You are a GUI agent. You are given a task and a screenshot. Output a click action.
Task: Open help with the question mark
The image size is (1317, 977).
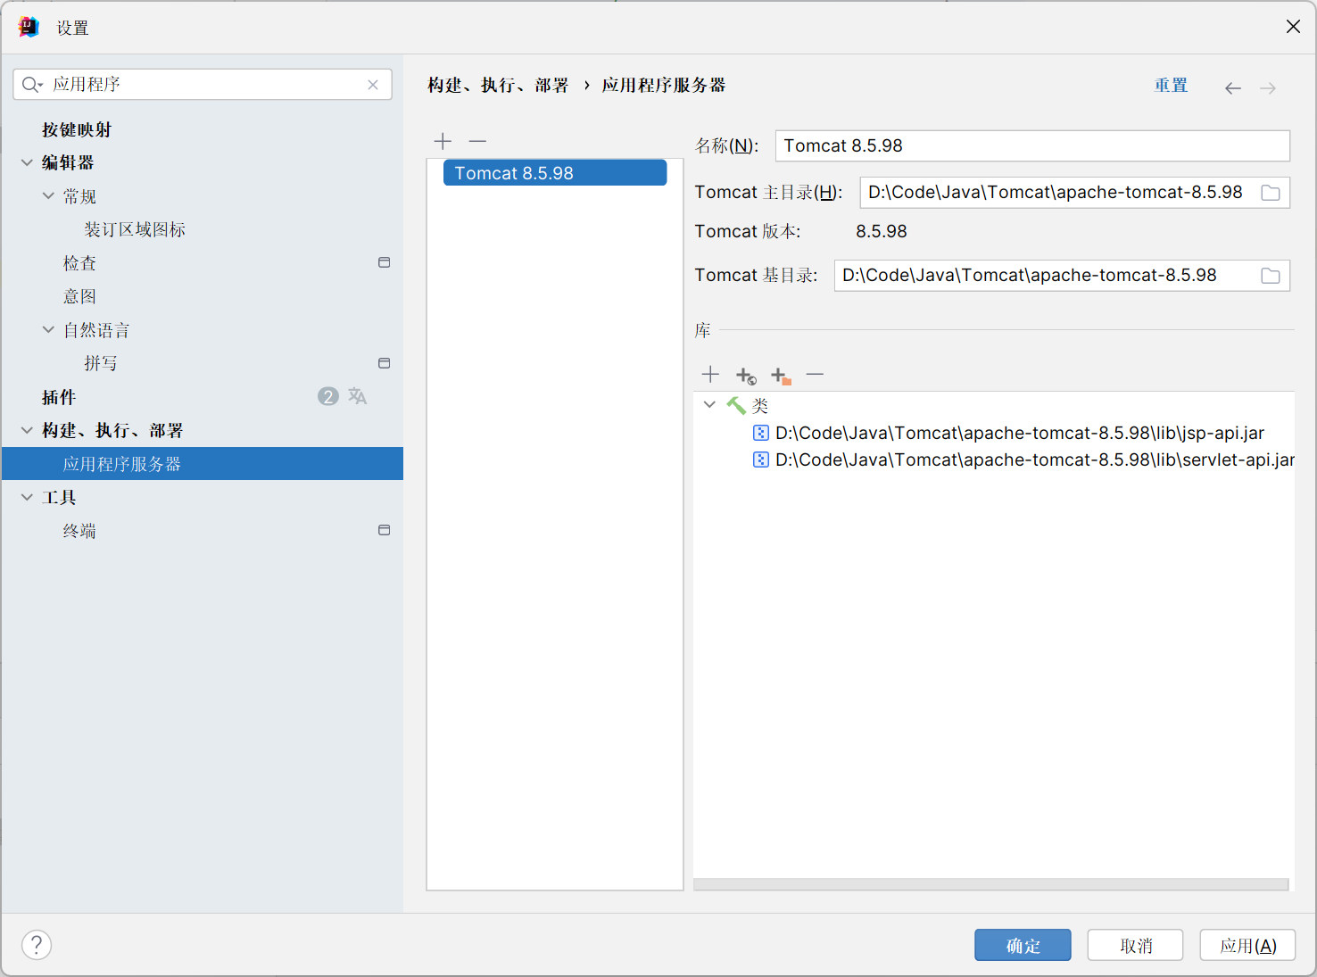(37, 945)
